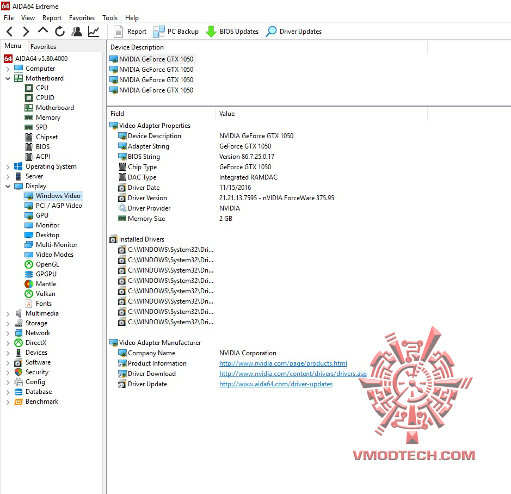
Task: Select the GPU item icon
Action: 29,216
